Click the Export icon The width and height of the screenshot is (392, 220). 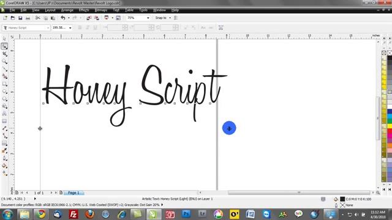pyautogui.click(x=97, y=18)
